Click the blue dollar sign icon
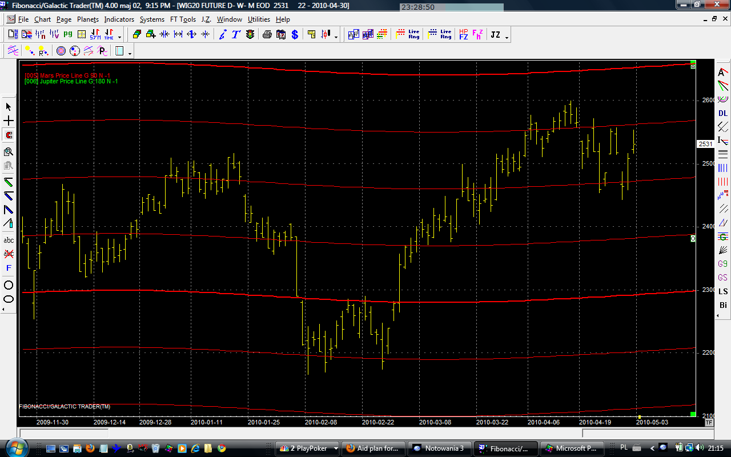Screen dimensions: 731x457 [x=295, y=35]
